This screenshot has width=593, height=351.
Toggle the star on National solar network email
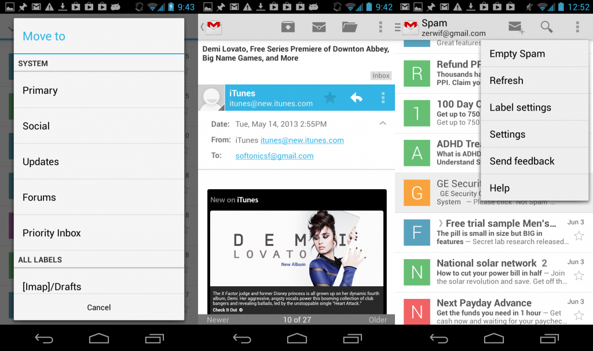pyautogui.click(x=578, y=275)
